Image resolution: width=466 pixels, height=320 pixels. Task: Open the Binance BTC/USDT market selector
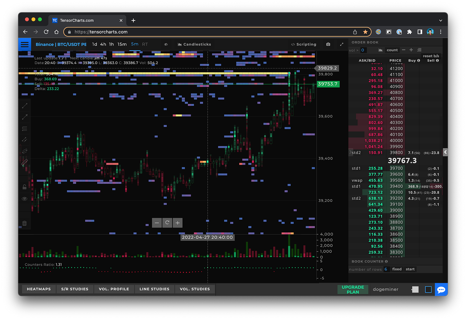(61, 44)
